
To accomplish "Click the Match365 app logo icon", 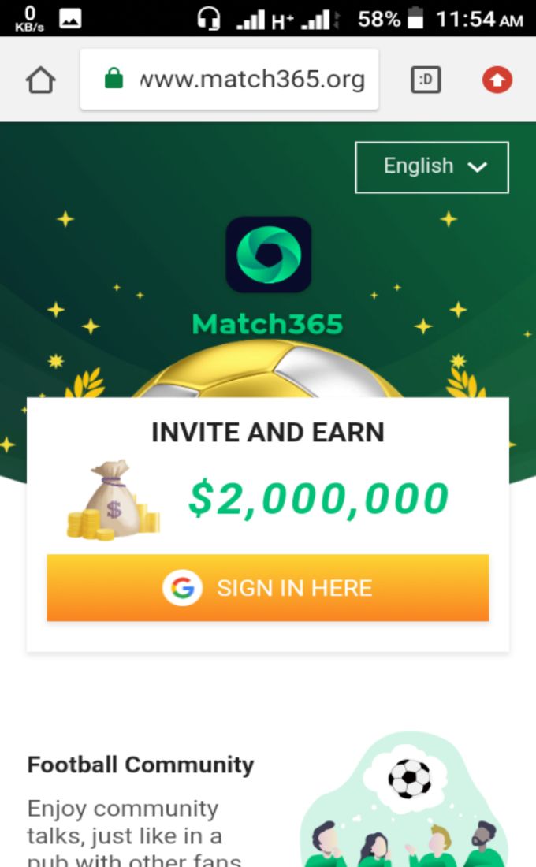I will point(268,255).
